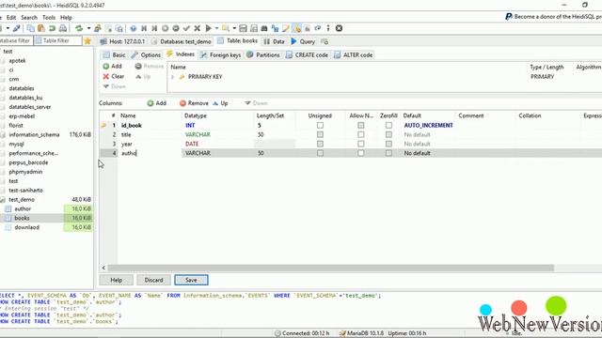Viewport: 602px width, 338px height.
Task: Toggle Unsigned checkbox for title row
Action: [320, 134]
